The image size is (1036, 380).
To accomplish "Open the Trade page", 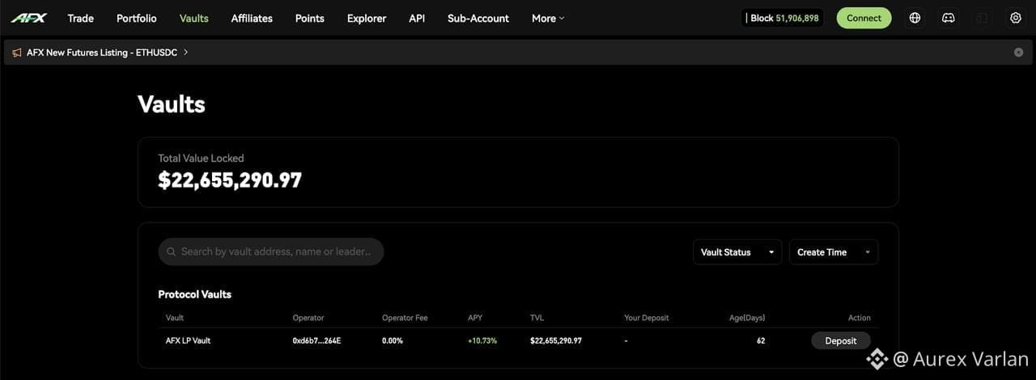I will click(x=81, y=18).
